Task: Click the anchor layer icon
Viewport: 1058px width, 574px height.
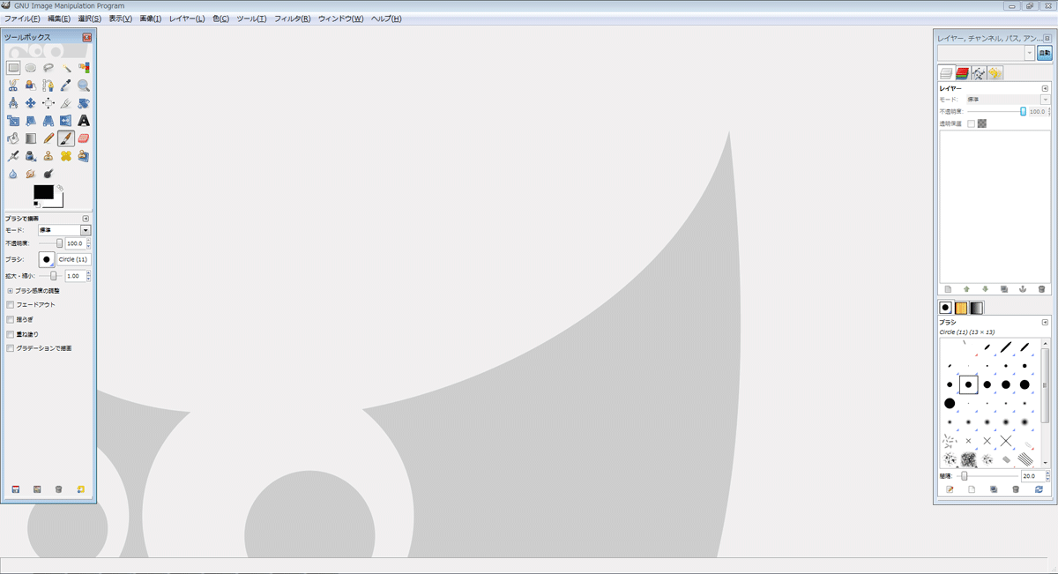Action: (x=1023, y=289)
